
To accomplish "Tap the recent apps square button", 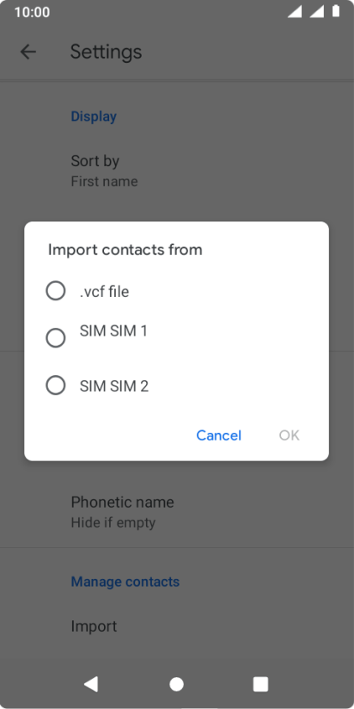I will (260, 684).
